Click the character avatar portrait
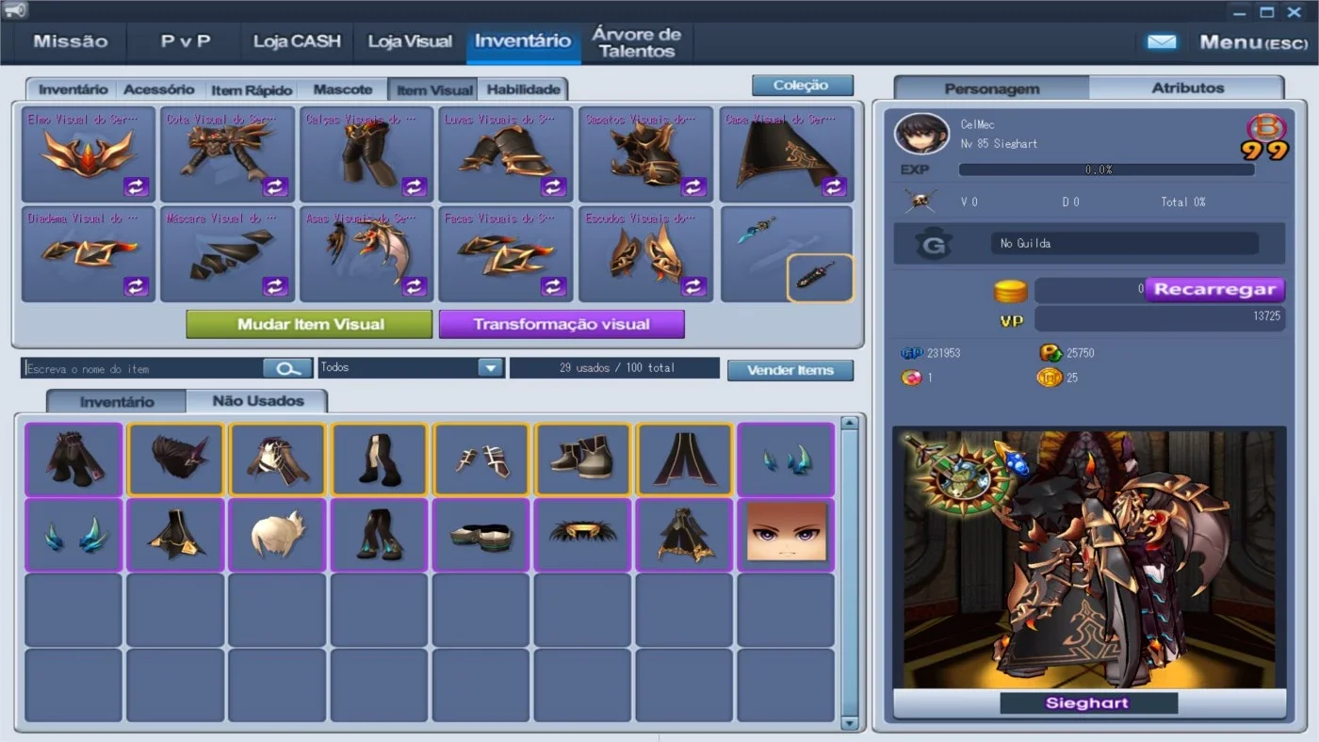The height and width of the screenshot is (742, 1319). tap(922, 135)
